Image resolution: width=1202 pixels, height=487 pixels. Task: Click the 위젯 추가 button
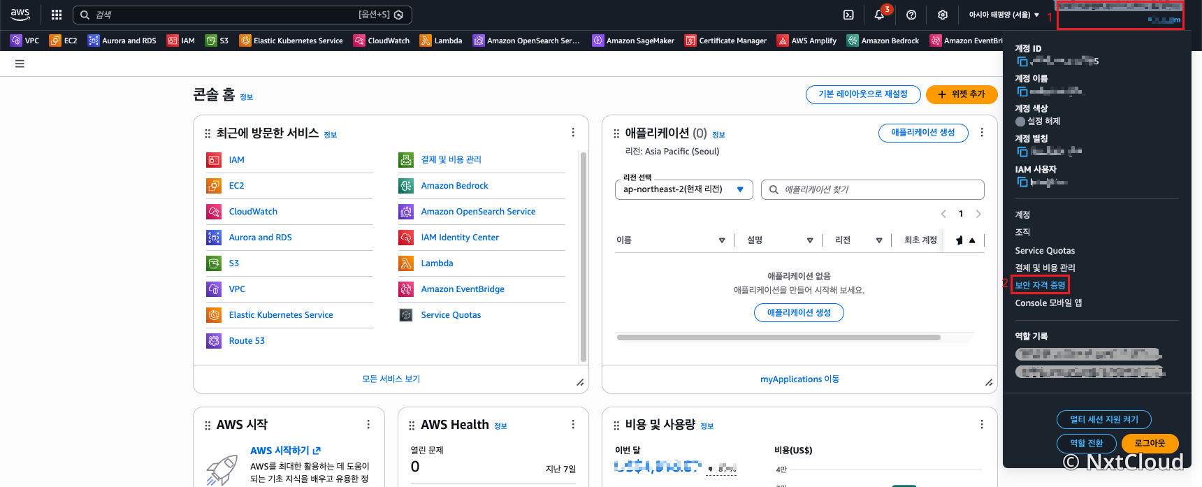pos(962,94)
